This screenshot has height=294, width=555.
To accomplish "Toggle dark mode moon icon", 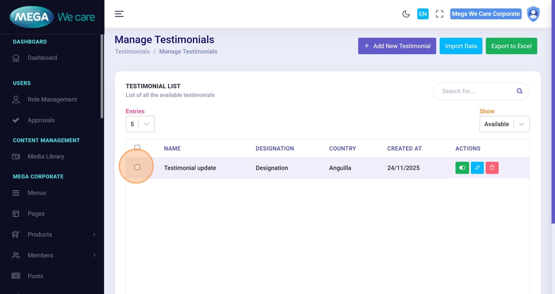I will 406,14.
